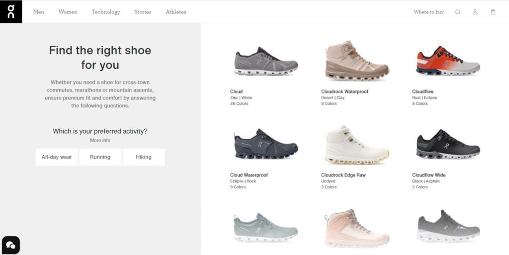Click the Find the right shoe heading

(100, 58)
